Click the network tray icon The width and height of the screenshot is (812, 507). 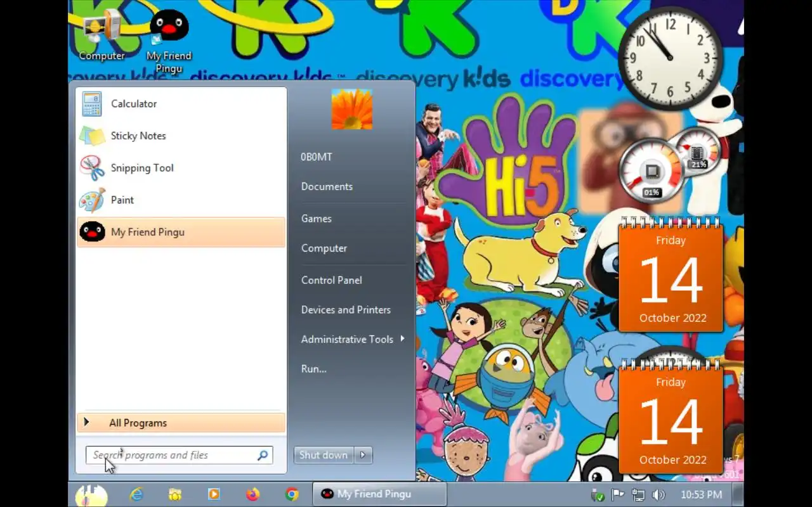[x=638, y=495]
